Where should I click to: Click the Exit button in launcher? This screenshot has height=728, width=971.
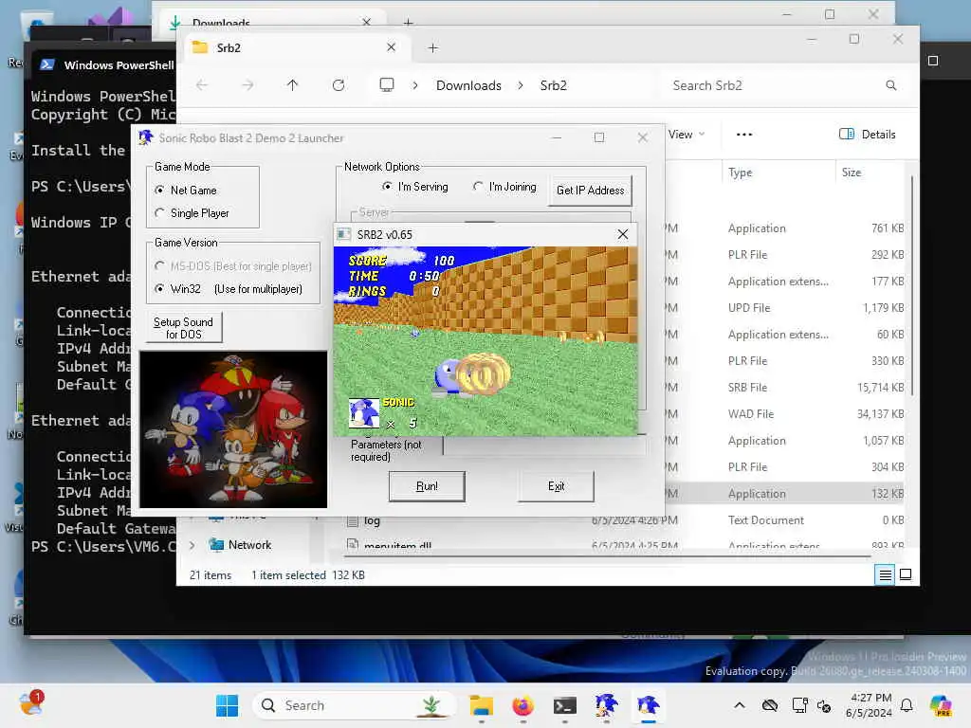coord(556,486)
